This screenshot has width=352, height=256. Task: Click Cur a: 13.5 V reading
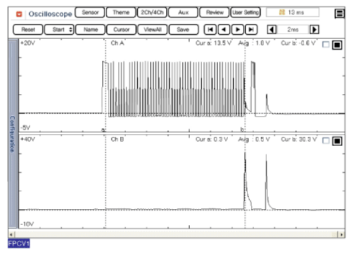point(213,43)
